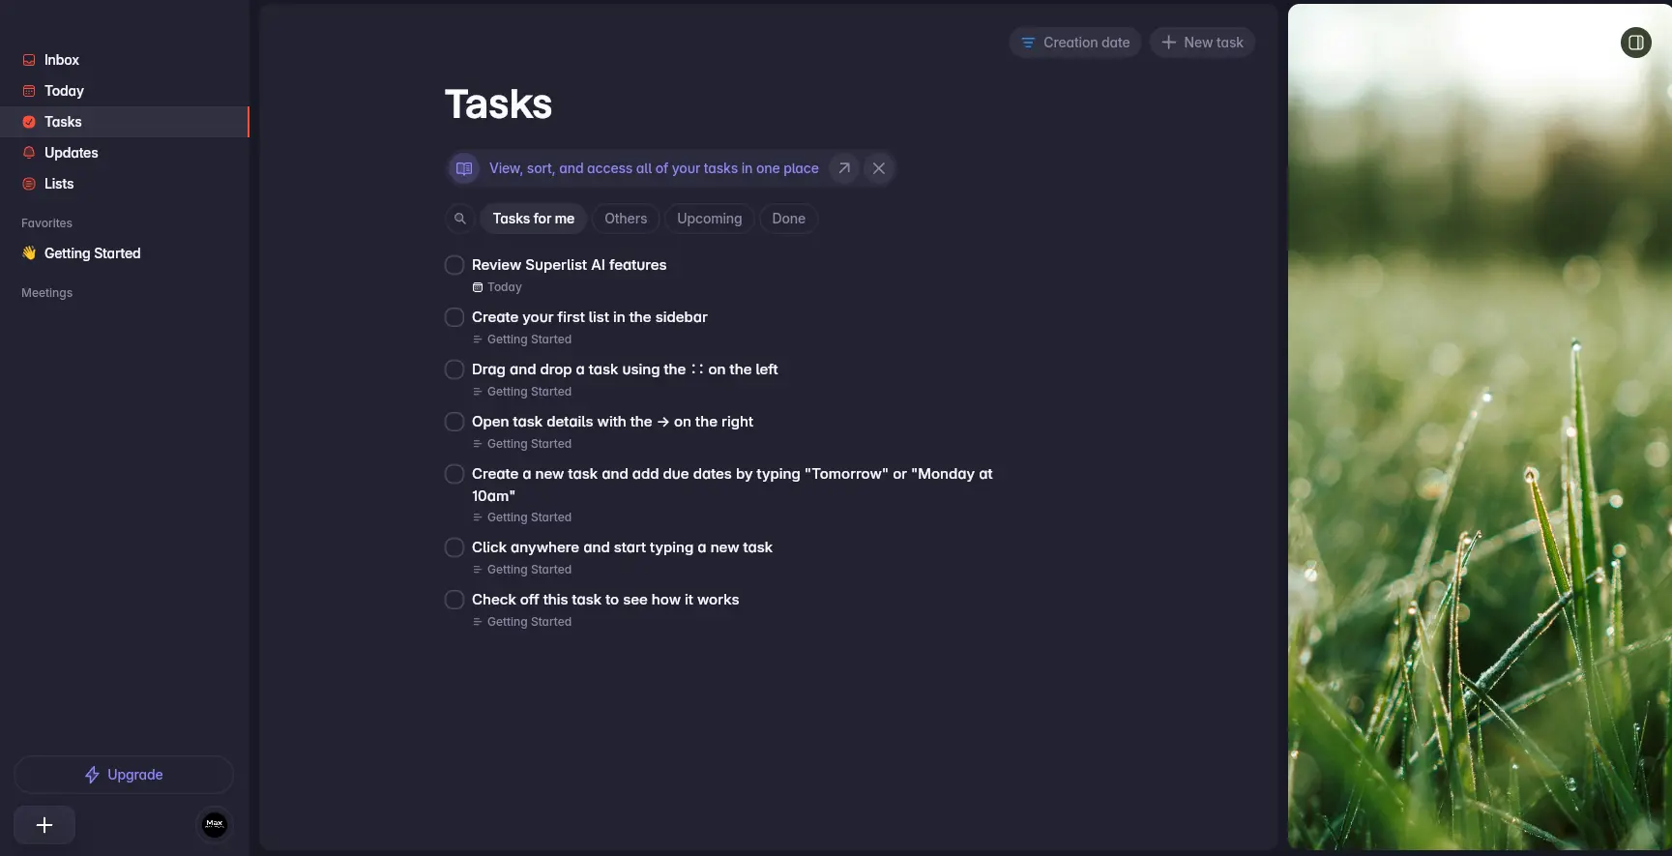Click the Today calendar icon in sidebar
This screenshot has width=1672, height=856.
[x=29, y=91]
